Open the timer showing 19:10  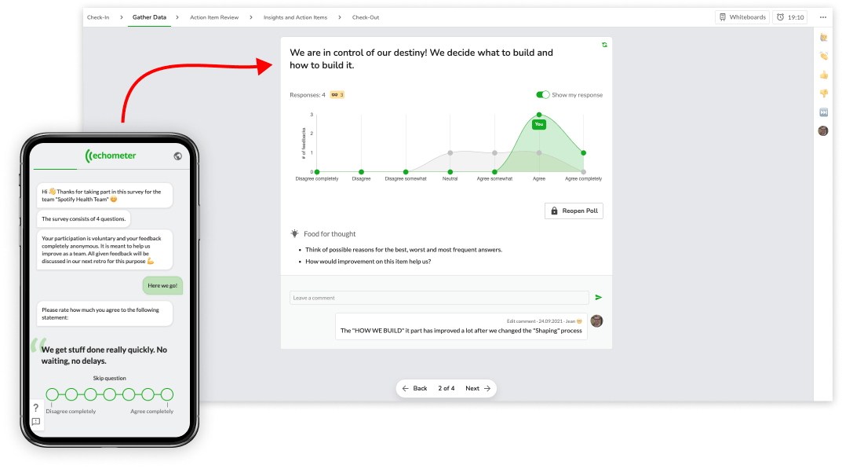coord(790,16)
